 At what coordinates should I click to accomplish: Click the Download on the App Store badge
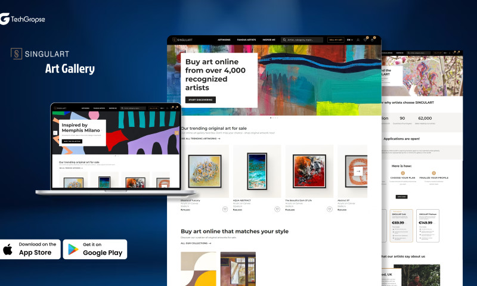[29, 249]
